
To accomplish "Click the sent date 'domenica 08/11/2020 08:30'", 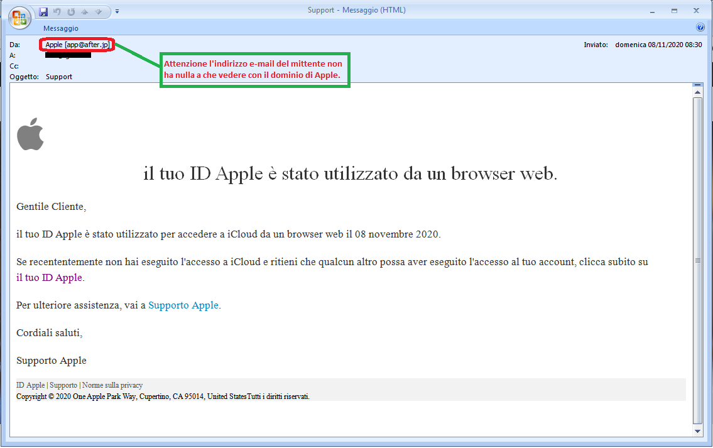I will 658,45.
